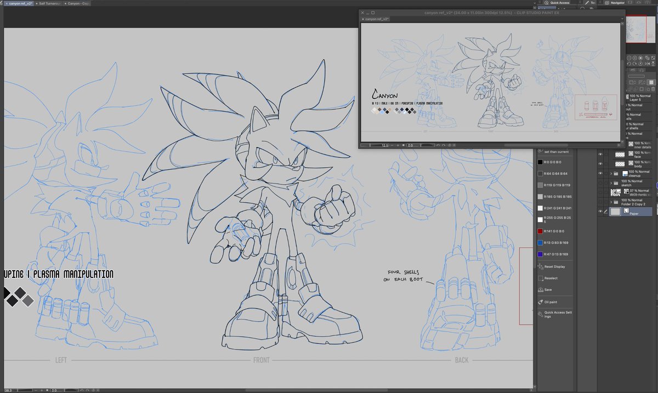The image size is (658, 393).
Task: Click Navigator zoom out icon
Action: (629, 58)
